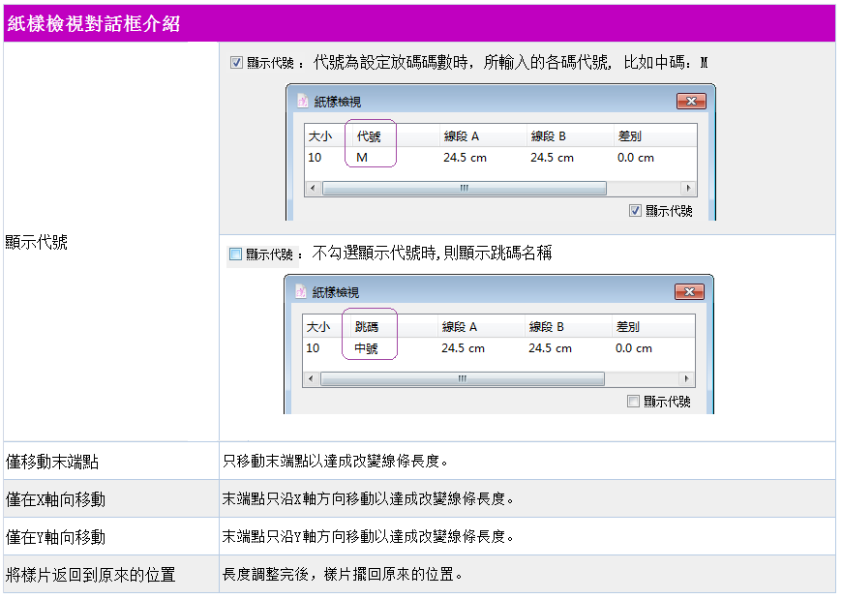
Task: Select the M cell under 代號
Action: [x=363, y=158]
